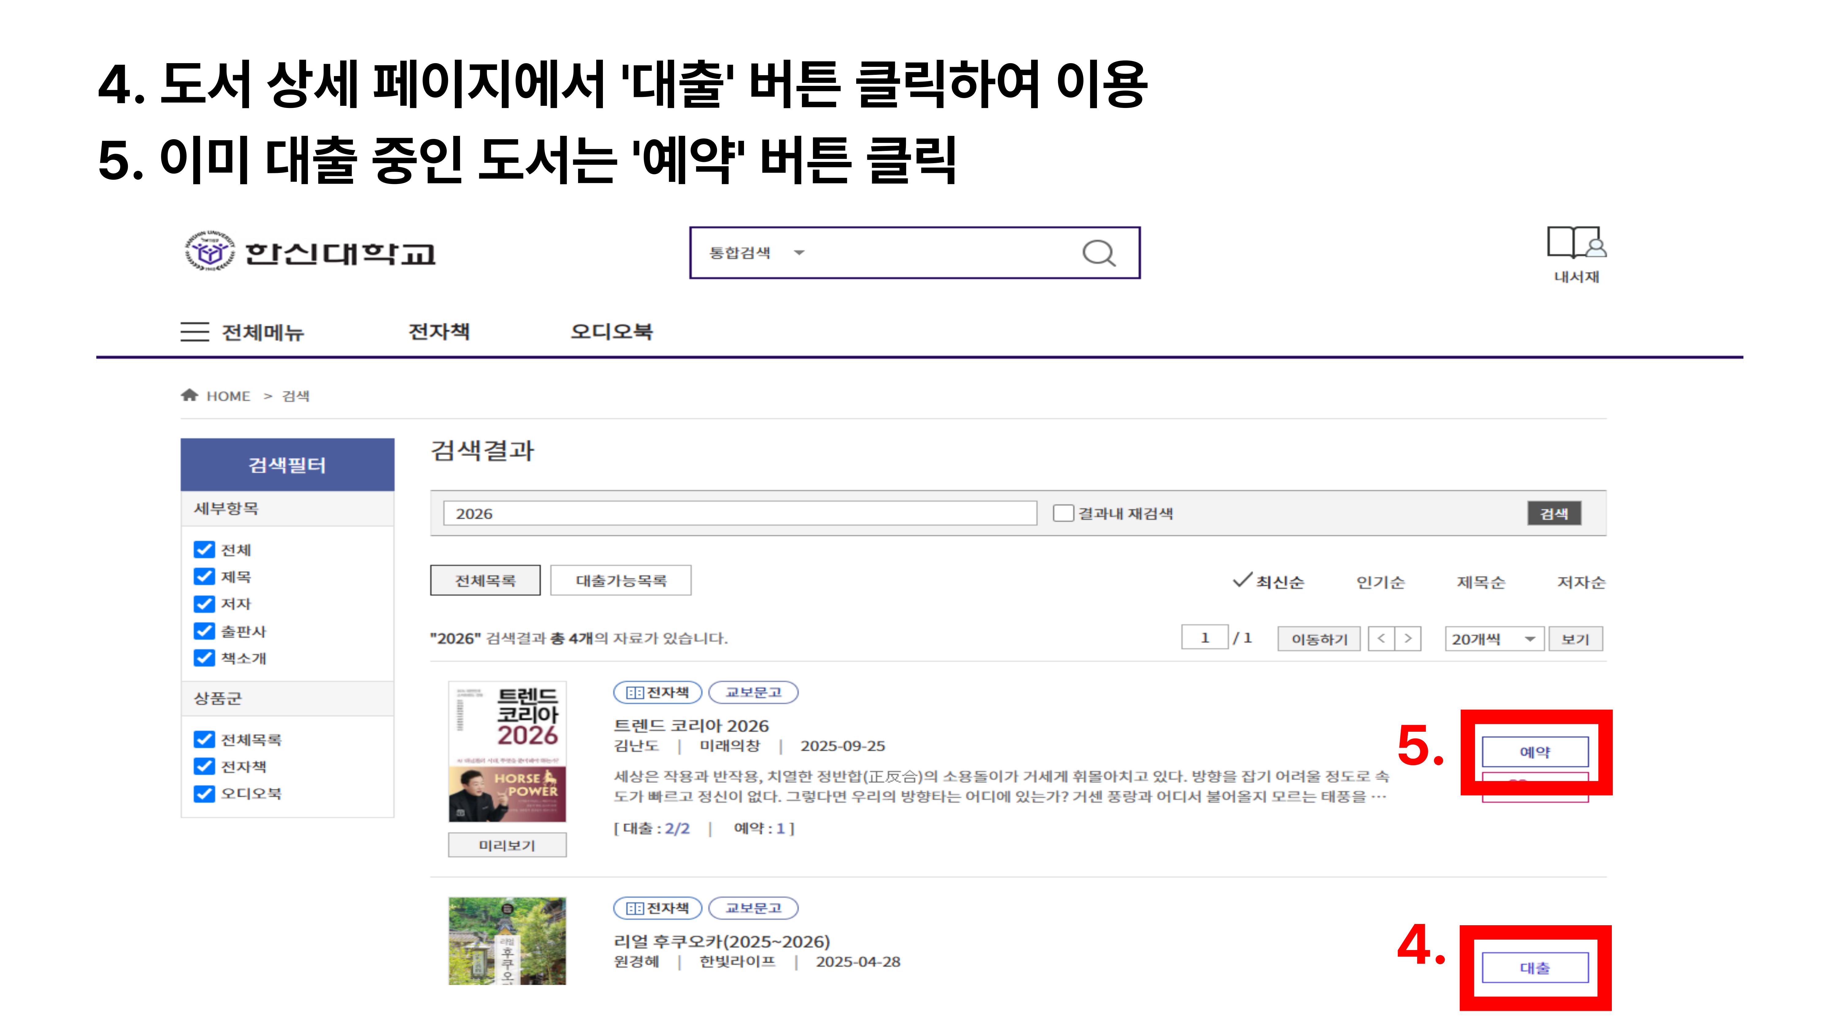Click 전자책 badge on 트렌드 코리아 2026
Image resolution: width=1840 pixels, height=1035 pixels.
657,692
